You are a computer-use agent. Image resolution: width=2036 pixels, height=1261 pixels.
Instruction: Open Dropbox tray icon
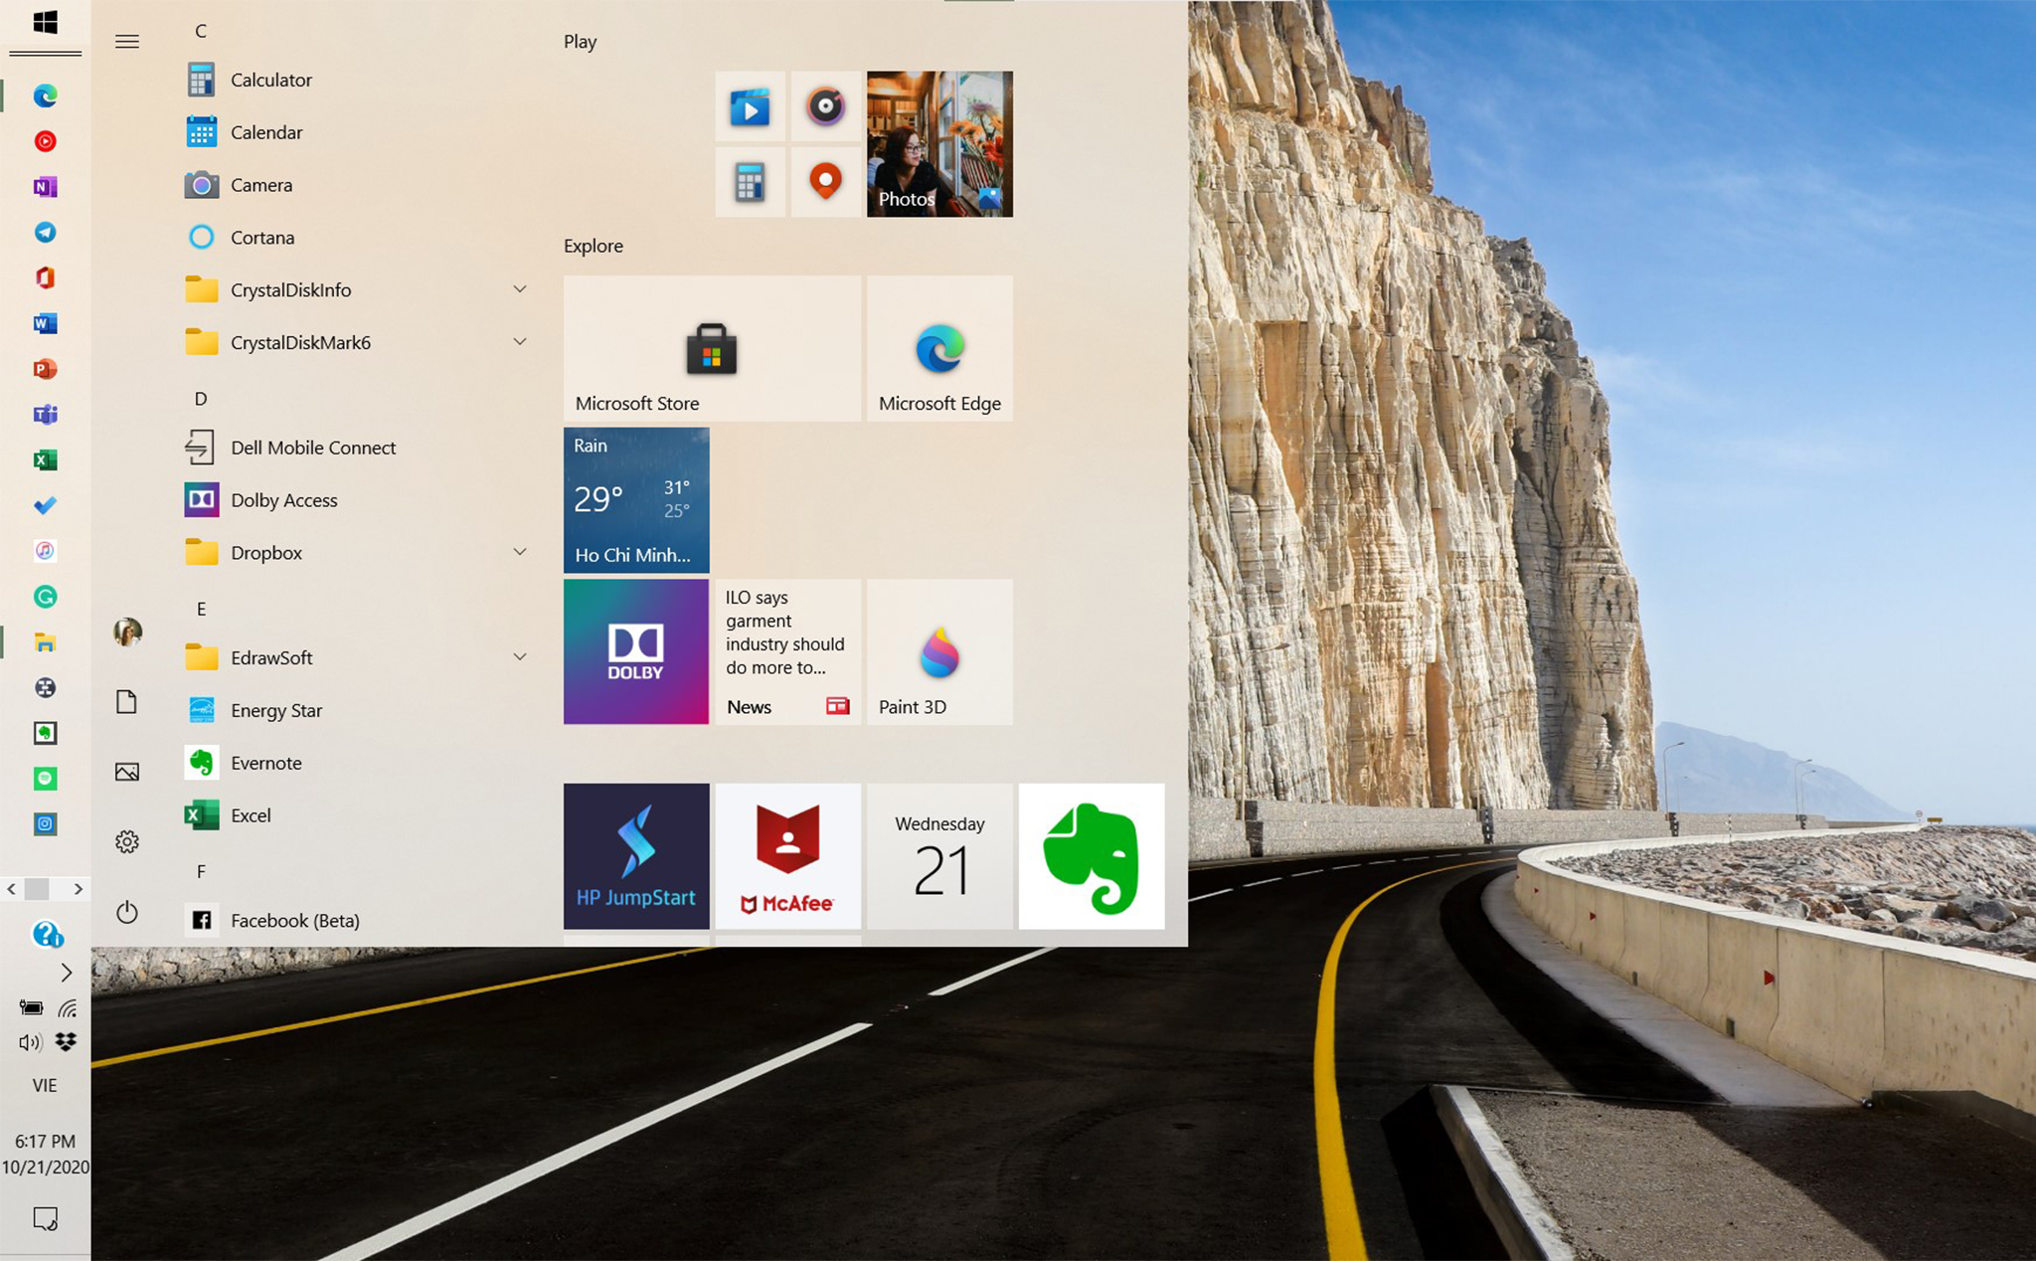click(67, 1042)
